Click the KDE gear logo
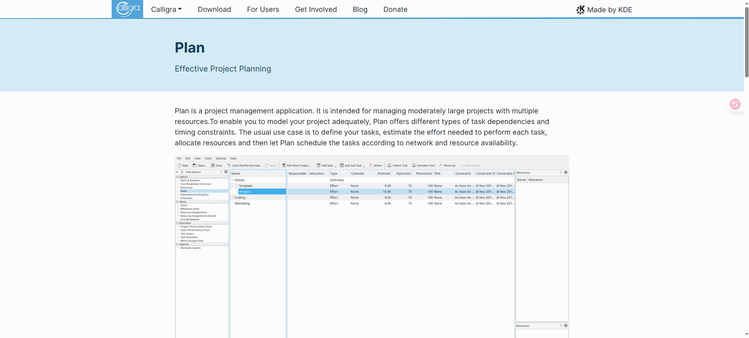Screen dimensions: 749x338 (580, 10)
